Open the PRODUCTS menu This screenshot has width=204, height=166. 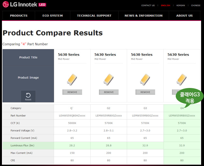coord(19,16)
